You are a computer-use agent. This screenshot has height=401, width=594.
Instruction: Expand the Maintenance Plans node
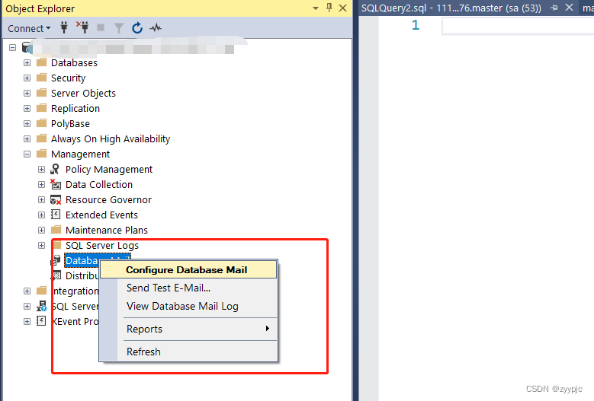(42, 230)
